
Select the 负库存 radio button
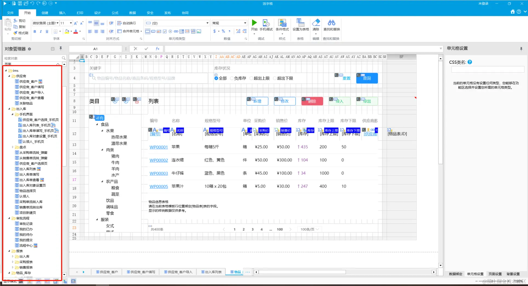point(232,78)
